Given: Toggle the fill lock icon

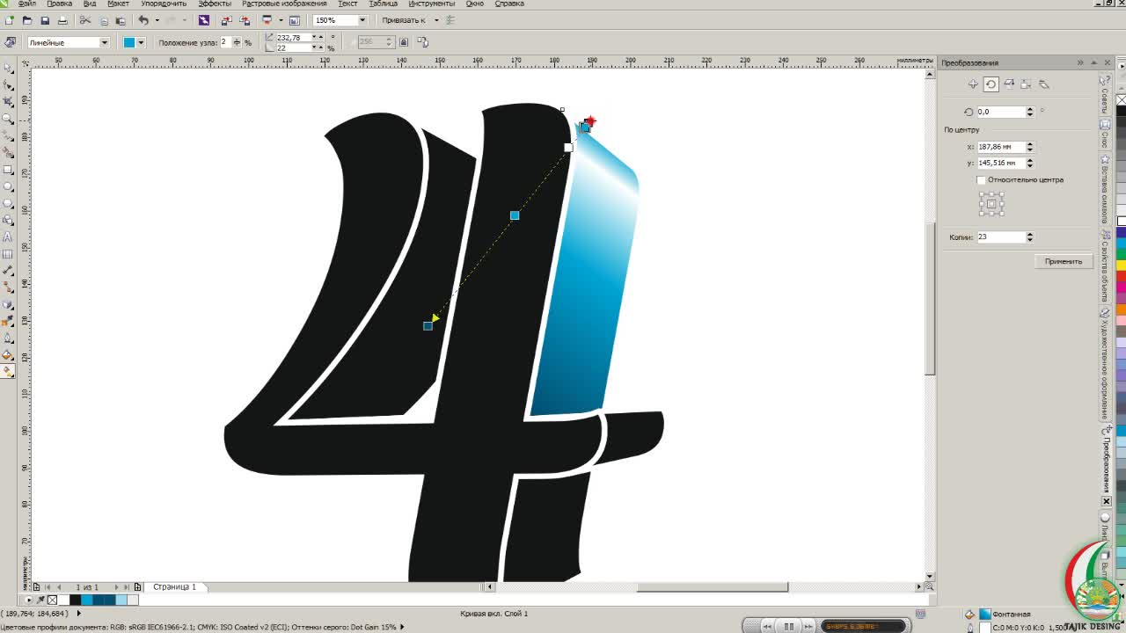Looking at the screenshot, I should (404, 42).
